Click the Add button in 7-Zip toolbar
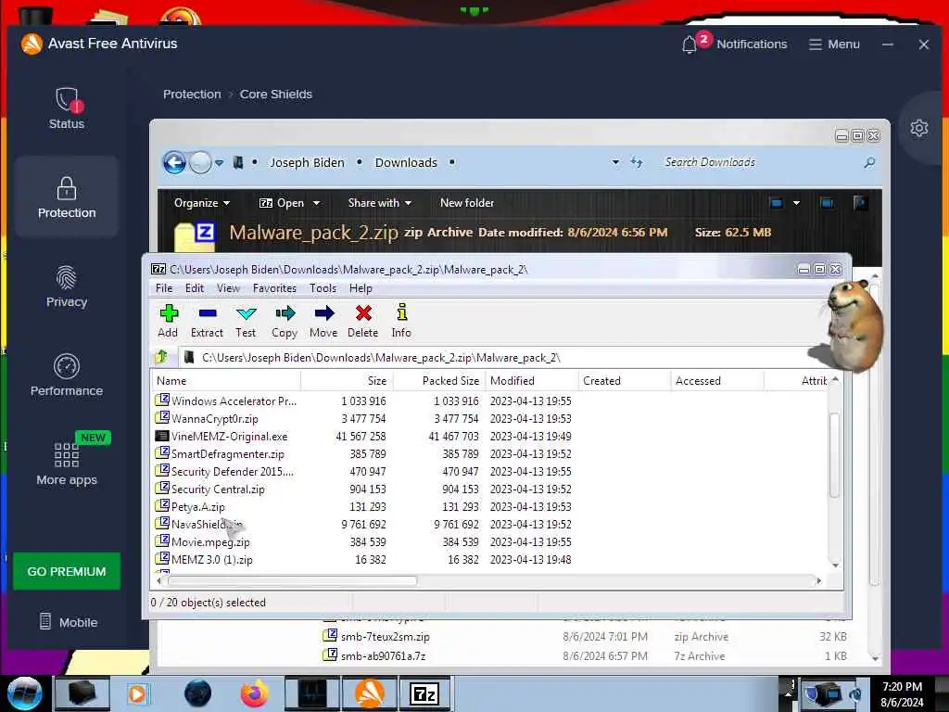 click(168, 321)
